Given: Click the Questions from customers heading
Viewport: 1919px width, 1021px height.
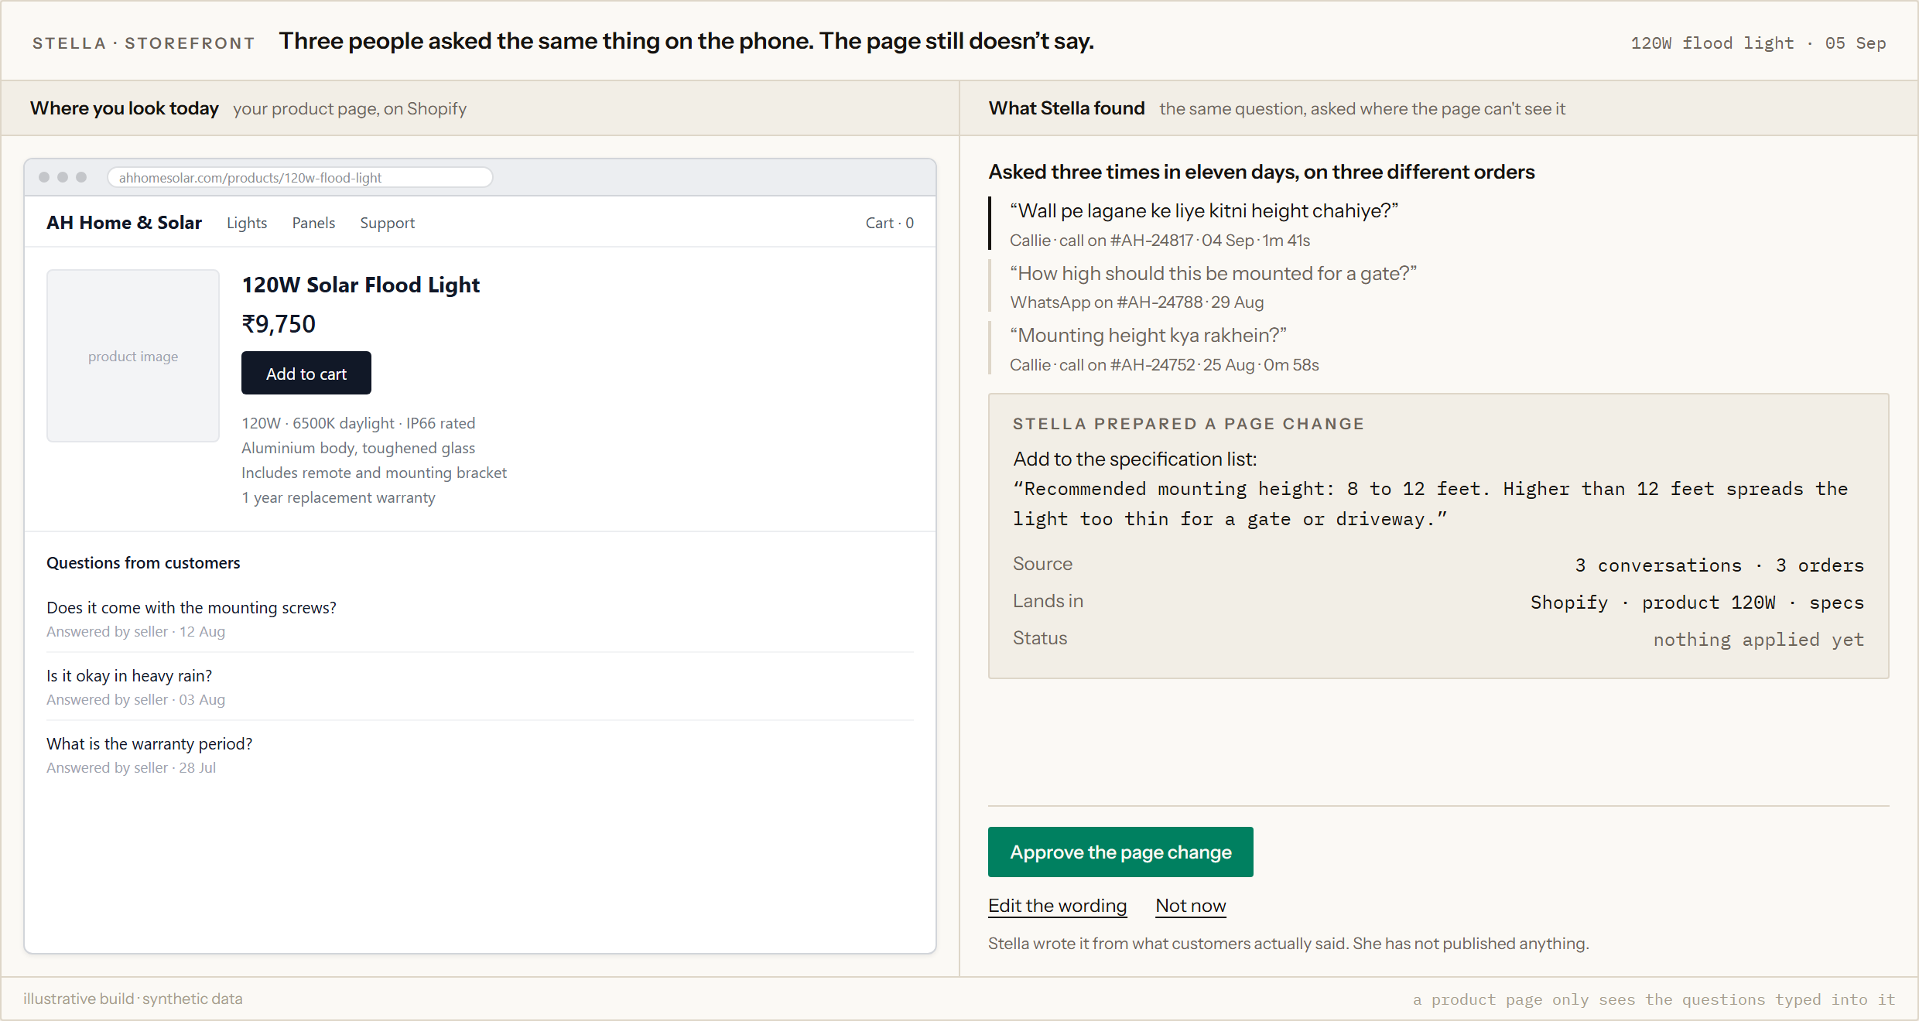Looking at the screenshot, I should (x=143, y=562).
